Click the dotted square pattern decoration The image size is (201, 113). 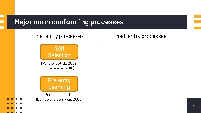[14, 106]
